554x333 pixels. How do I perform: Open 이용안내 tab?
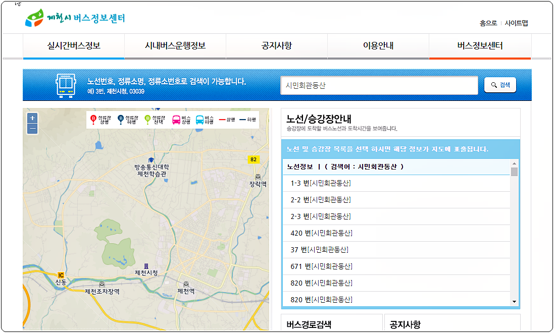378,45
